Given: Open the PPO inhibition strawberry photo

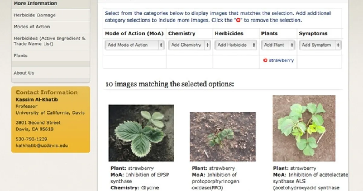Looking at the screenshot, I should (223, 136).
